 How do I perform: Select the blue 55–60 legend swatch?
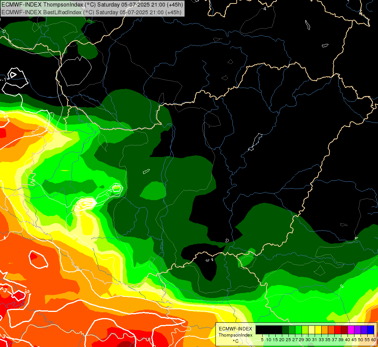coord(371,330)
